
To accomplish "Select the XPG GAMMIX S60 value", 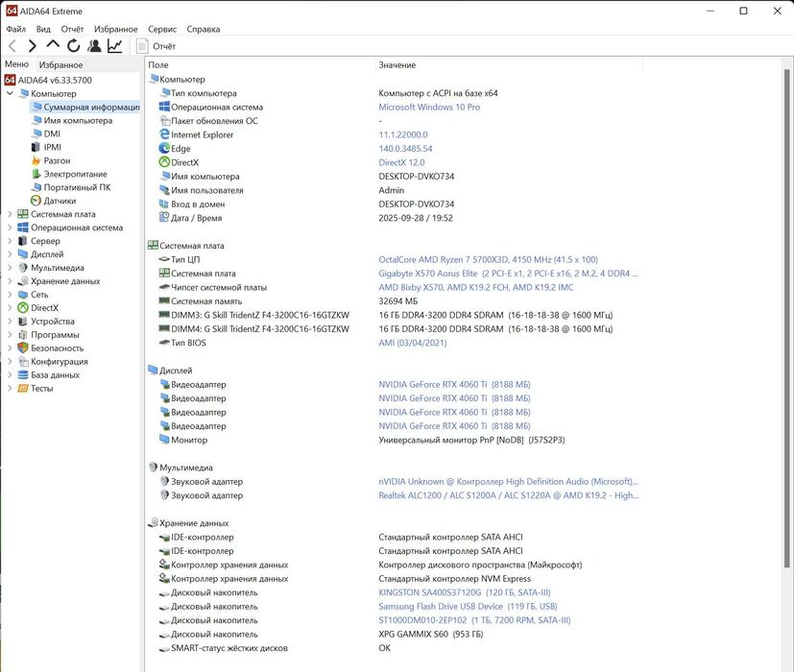I will [x=431, y=634].
